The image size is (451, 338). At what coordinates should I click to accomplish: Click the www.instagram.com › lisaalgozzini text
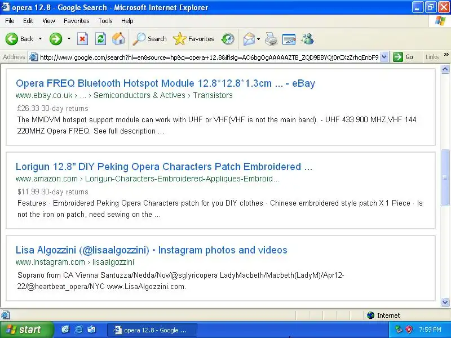pyautogui.click(x=75, y=262)
